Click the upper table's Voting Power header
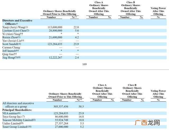Viewport: 169px width, 130px height. coord(158,11)
